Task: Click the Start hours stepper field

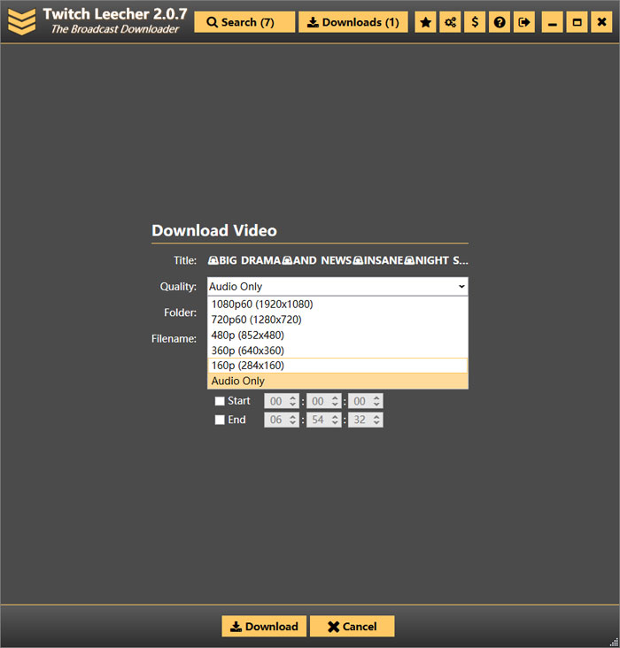Action: (x=282, y=401)
